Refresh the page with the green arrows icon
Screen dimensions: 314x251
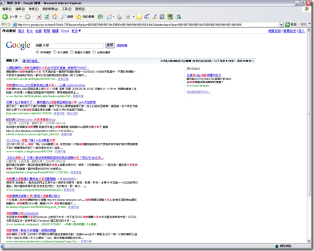[47, 17]
